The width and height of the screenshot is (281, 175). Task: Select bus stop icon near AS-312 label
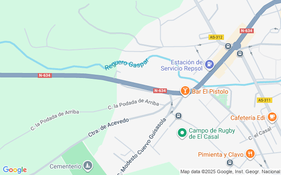(228, 46)
